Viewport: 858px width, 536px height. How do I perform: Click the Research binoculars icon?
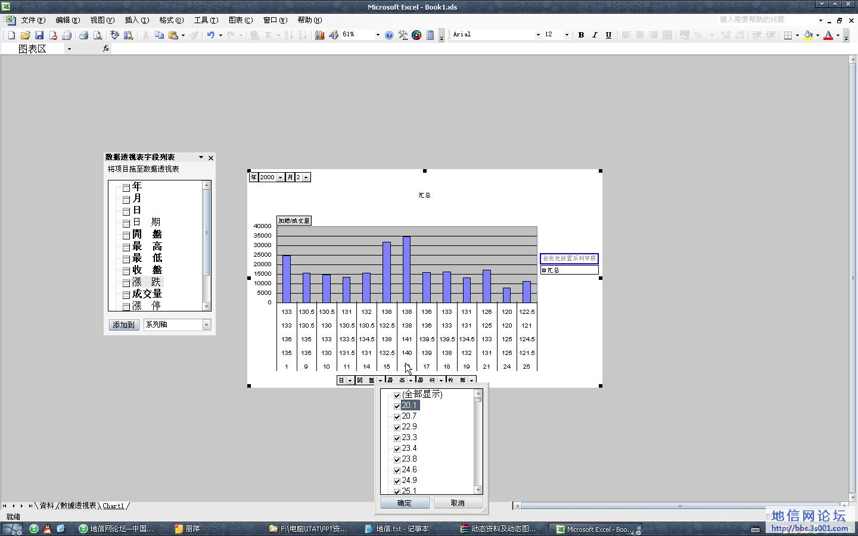128,35
